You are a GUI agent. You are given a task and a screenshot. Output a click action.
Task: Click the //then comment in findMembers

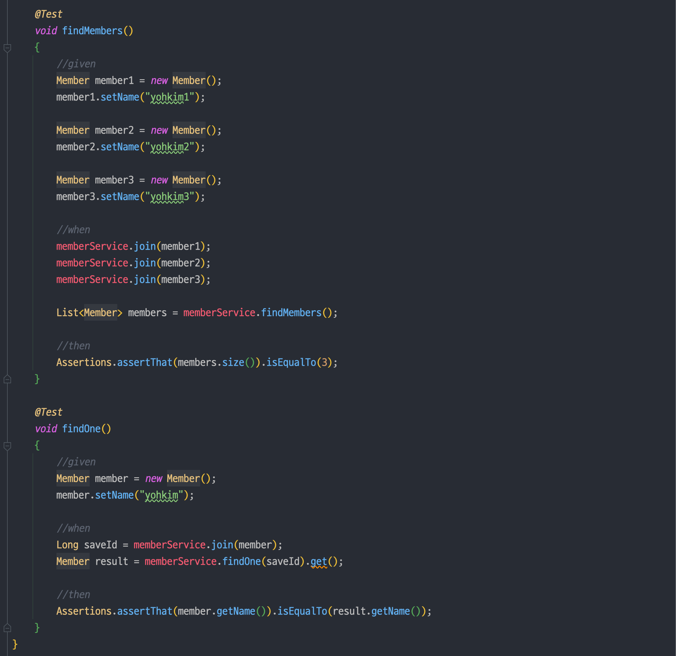(x=73, y=346)
